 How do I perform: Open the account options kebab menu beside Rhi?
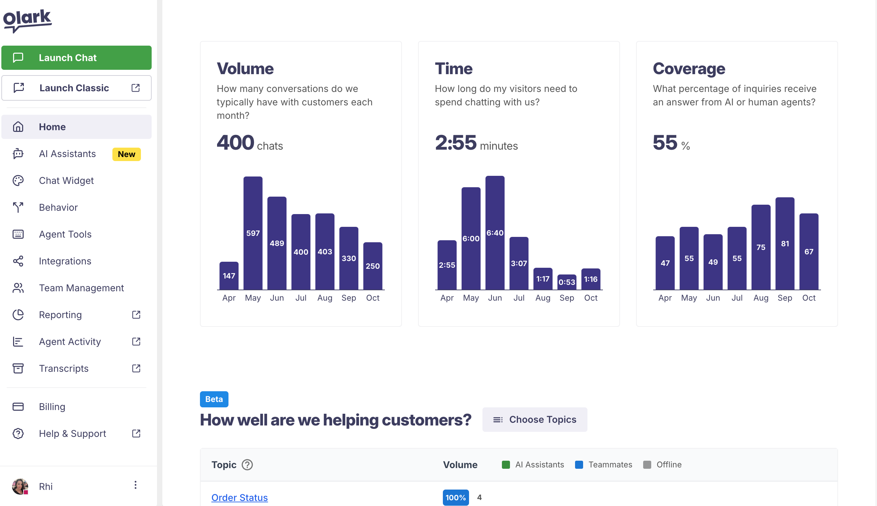(136, 486)
